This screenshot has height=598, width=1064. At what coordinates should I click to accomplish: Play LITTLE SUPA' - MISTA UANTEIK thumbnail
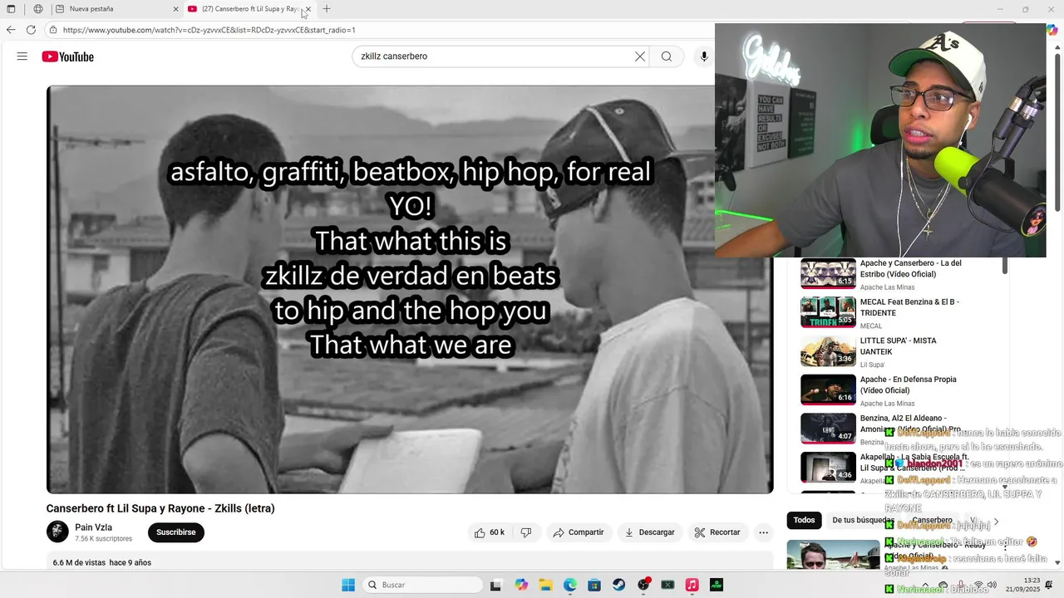coord(828,350)
